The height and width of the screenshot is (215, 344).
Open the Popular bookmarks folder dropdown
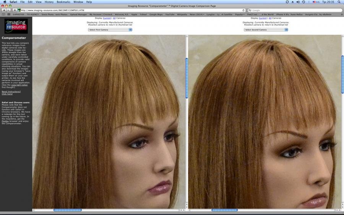[240, 14]
